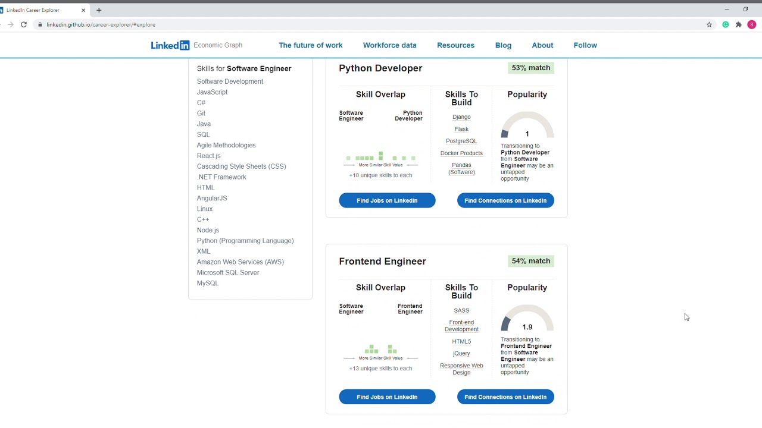Viewport: 762px width, 428px height.
Task: Select Amazon Web Services (AWS) skill
Action: click(x=241, y=262)
